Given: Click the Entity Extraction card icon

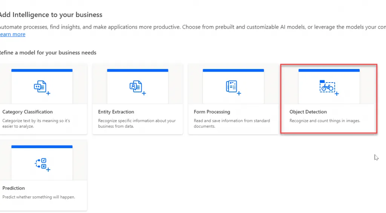Looking at the screenshot, I should click(136, 87).
